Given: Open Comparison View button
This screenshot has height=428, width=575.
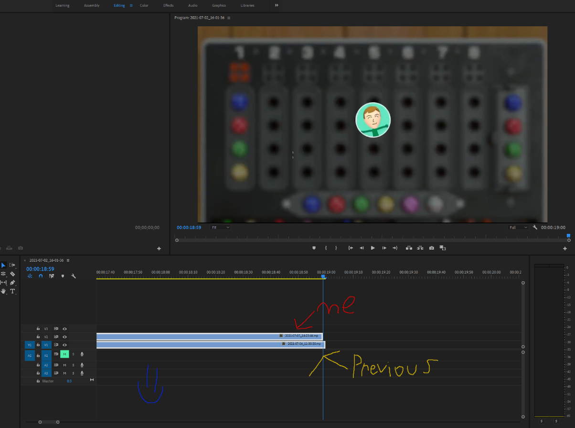Looking at the screenshot, I should point(443,248).
